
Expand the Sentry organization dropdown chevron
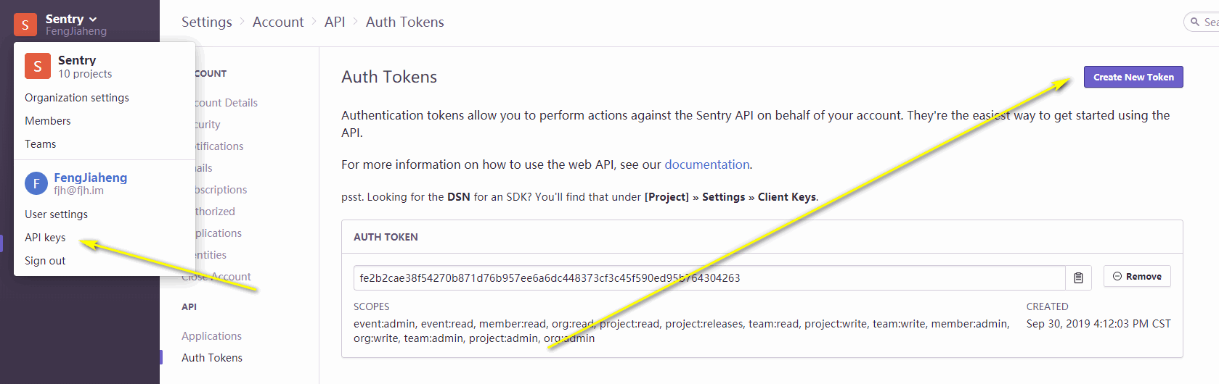[93, 20]
